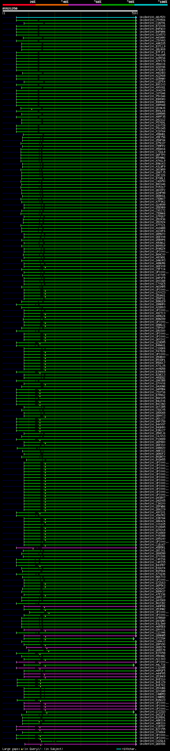This screenshot has height=751, width=170.
Task: Open hit UniRef100_A2ZHU8
Action: [152, 76]
